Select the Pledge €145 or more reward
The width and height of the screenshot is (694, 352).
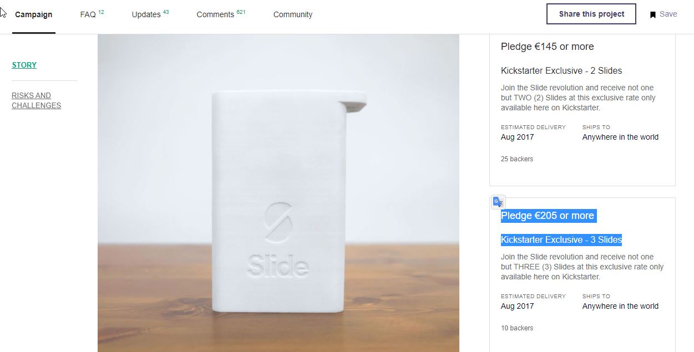point(548,47)
